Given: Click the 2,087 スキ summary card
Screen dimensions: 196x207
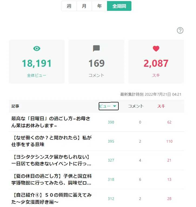Looking at the screenshot, I should point(156,62).
